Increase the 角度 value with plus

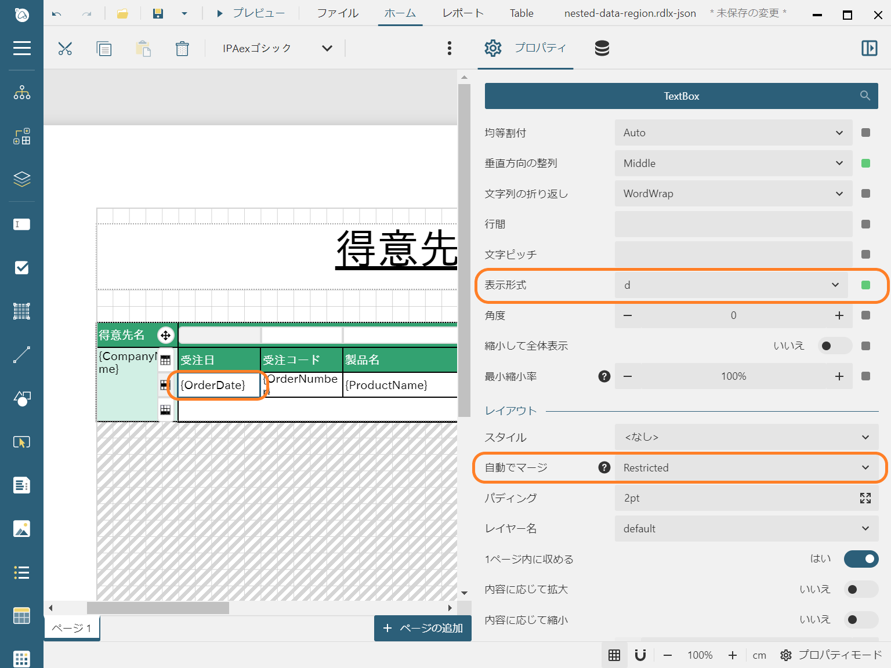coord(839,315)
